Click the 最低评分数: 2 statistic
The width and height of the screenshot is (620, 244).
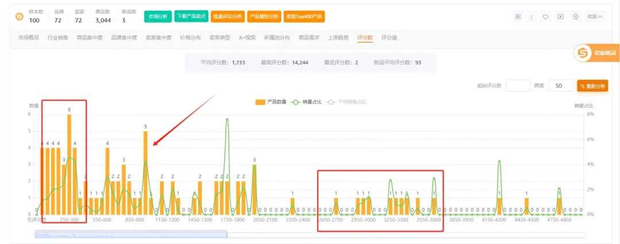341,62
